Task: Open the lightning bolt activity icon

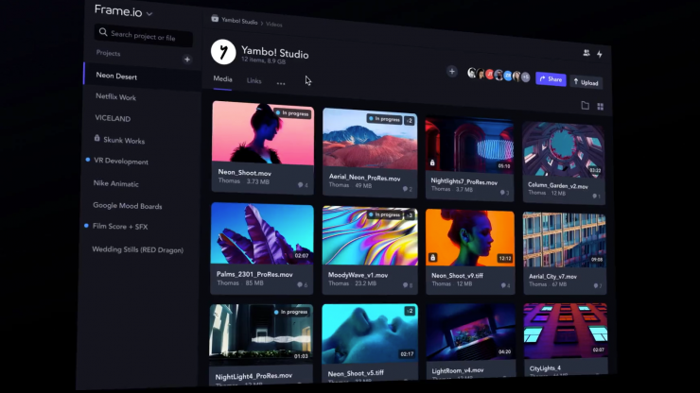Action: 599,54
